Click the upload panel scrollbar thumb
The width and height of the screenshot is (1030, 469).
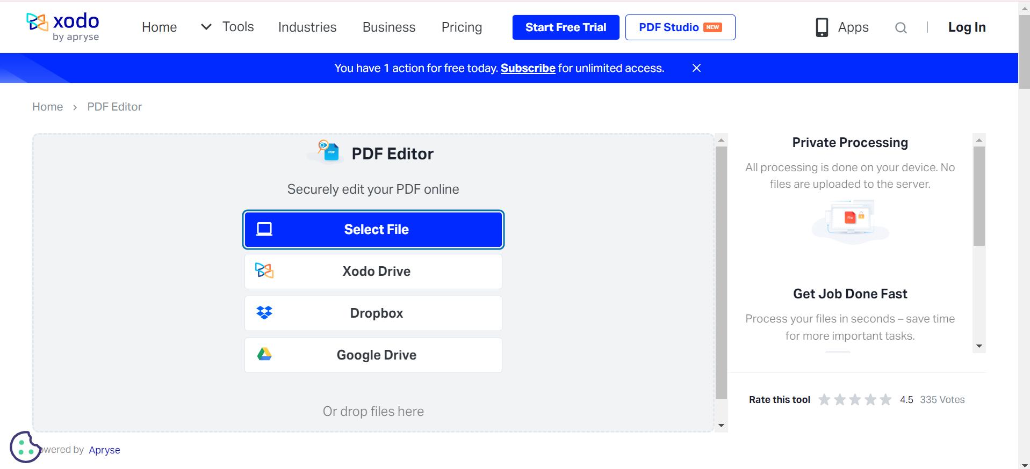721,273
